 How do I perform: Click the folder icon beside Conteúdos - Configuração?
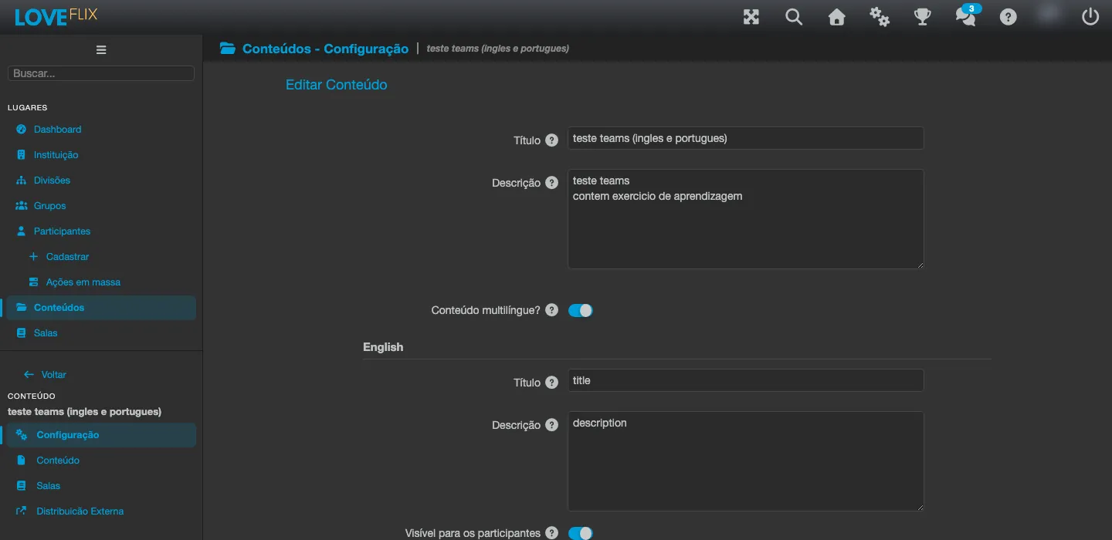(x=227, y=49)
